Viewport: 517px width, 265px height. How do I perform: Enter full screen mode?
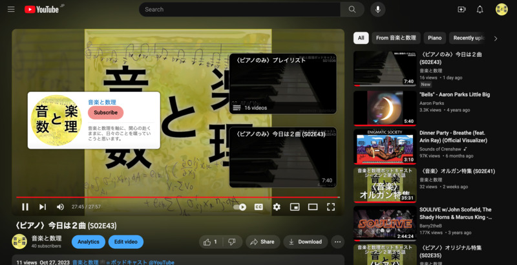click(x=331, y=207)
